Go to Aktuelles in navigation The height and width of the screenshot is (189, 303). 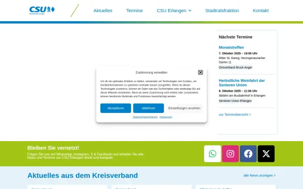tap(103, 11)
